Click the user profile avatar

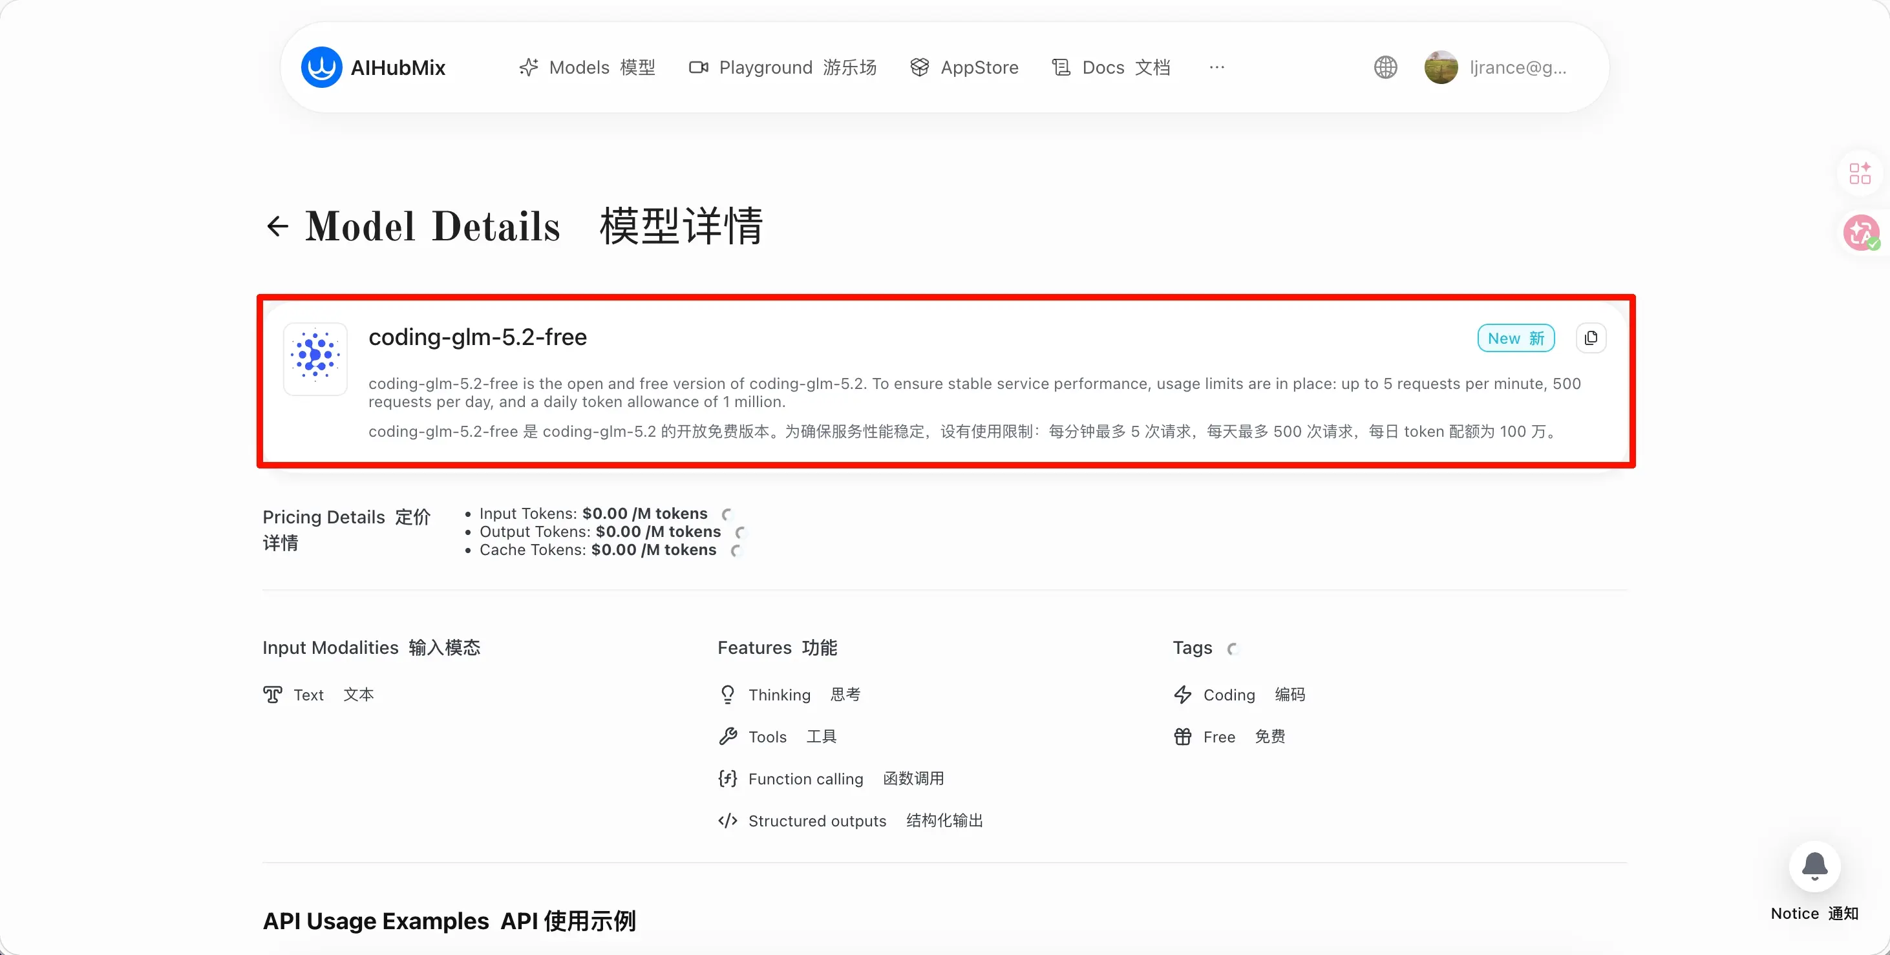coord(1441,67)
